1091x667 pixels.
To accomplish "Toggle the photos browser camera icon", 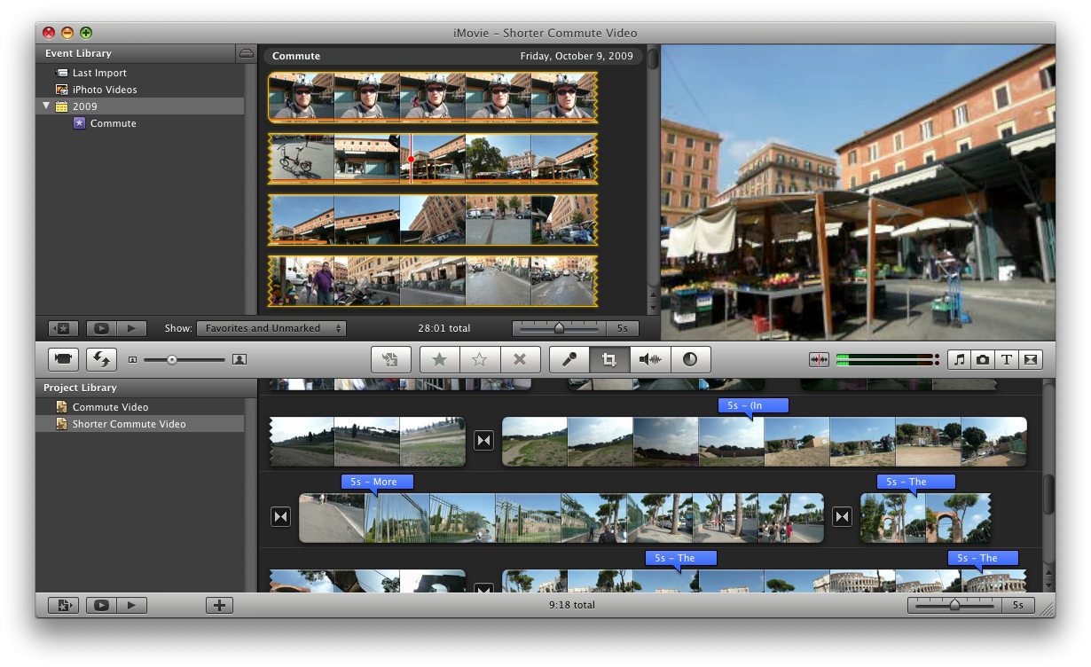I will pos(983,359).
